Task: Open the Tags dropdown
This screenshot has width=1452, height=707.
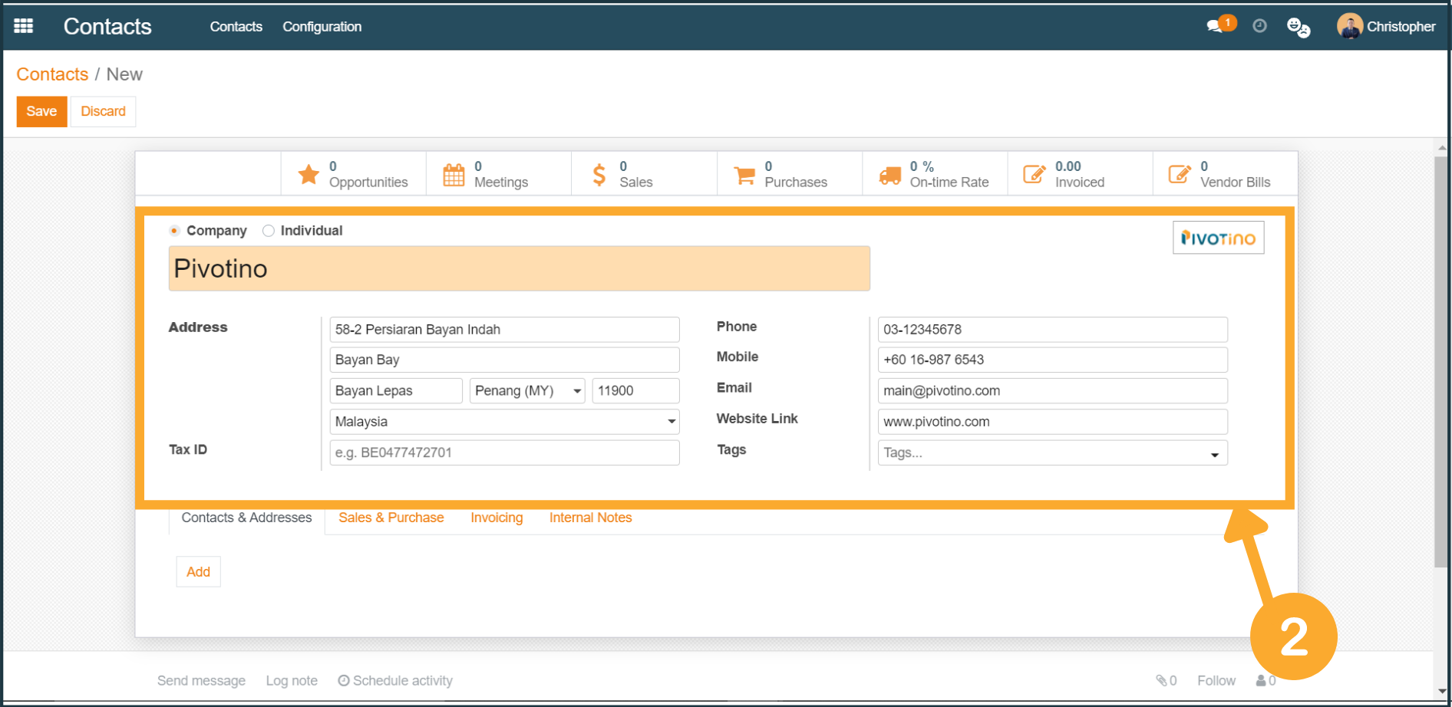Action: click(1214, 454)
